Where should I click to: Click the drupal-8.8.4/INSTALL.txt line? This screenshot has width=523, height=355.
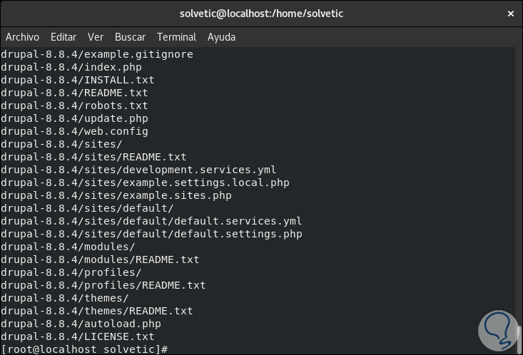[x=77, y=80]
